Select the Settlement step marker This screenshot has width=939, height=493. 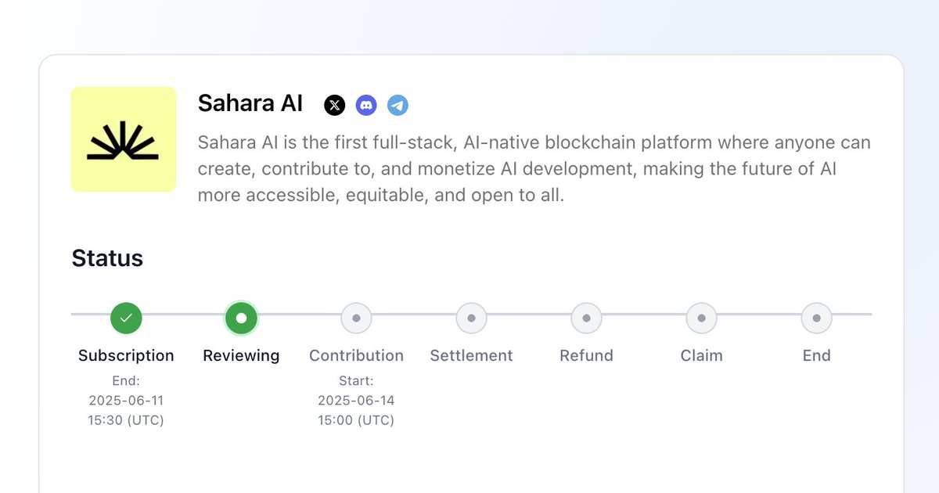click(471, 318)
